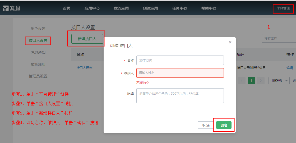Click the 宜搭 logo icon
The width and height of the screenshot is (296, 143).
point(6,8)
